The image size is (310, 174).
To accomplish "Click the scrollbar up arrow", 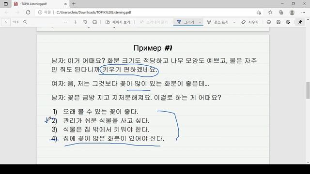I will [x=308, y=19].
